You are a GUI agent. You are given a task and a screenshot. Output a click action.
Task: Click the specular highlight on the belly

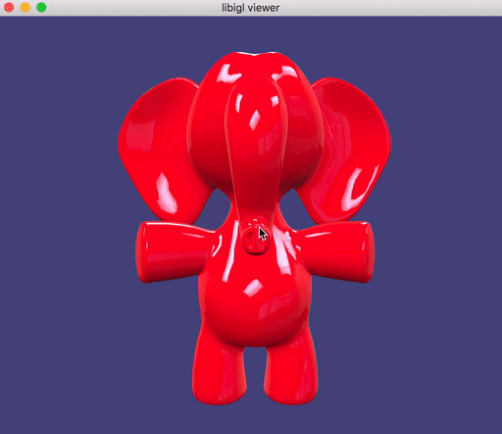click(x=253, y=288)
